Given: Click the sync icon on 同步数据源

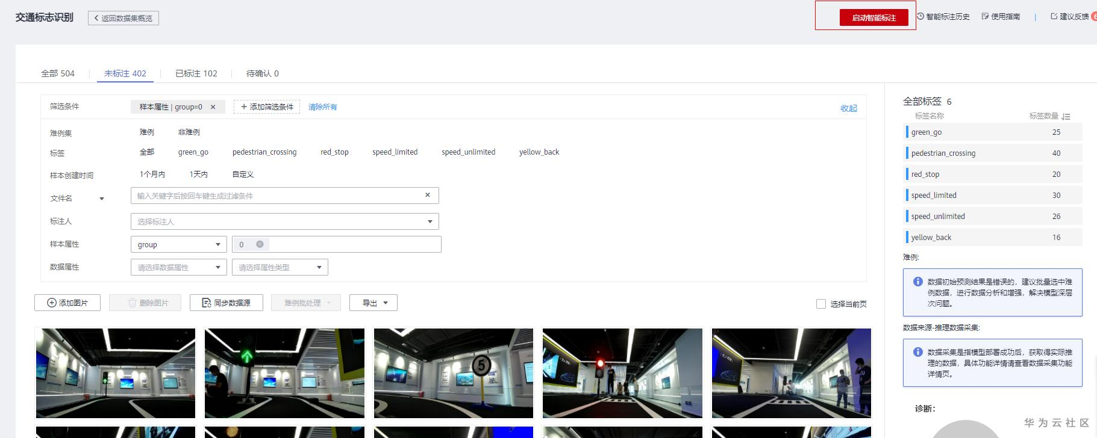Looking at the screenshot, I should pos(207,303).
